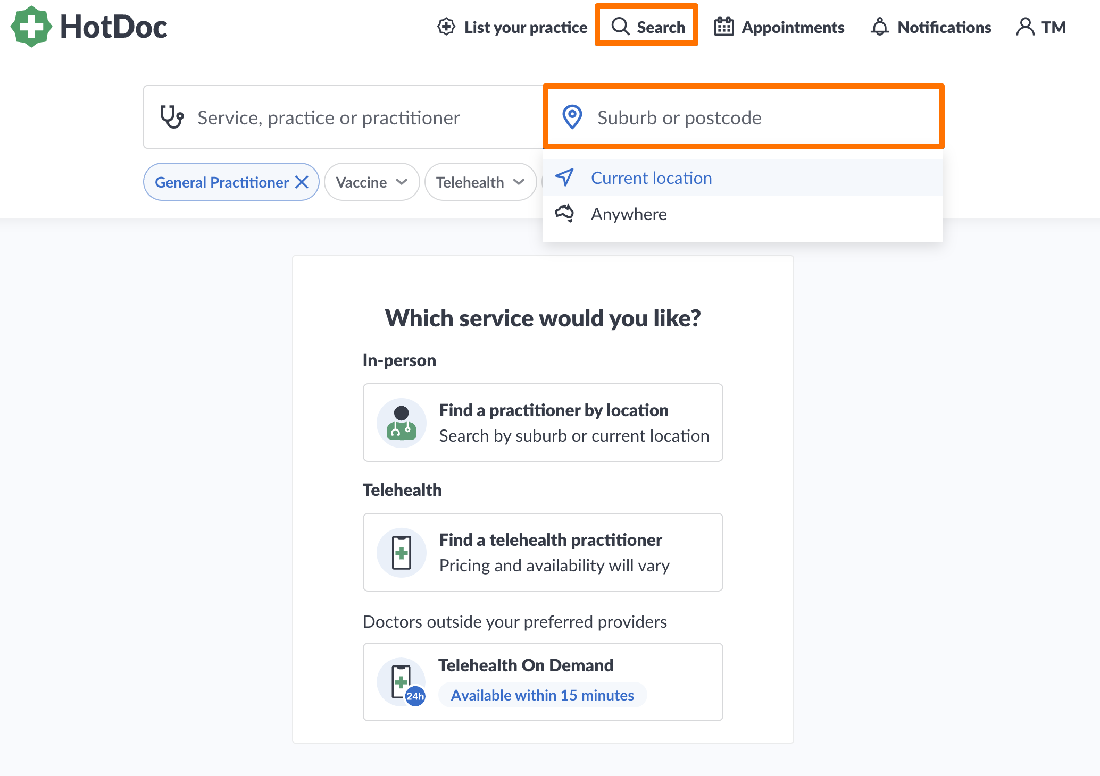The width and height of the screenshot is (1100, 776).
Task: Open Search in the top navigation
Action: point(647,27)
